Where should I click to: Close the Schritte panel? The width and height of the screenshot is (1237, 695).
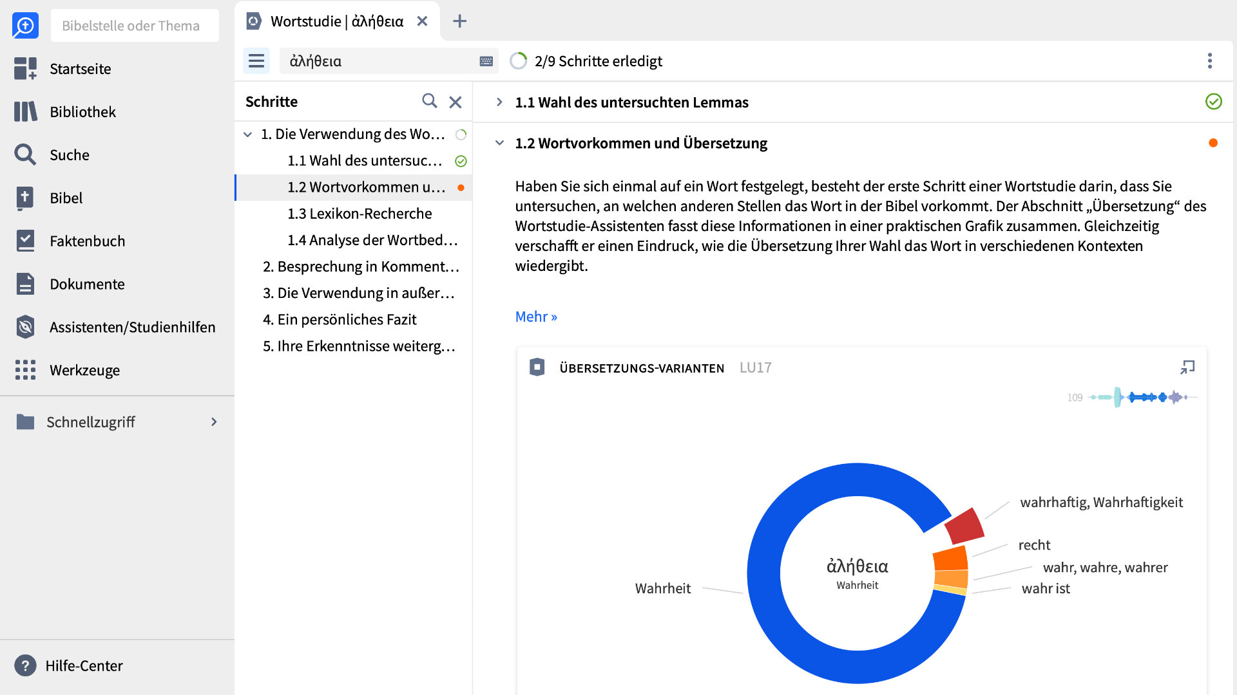click(455, 102)
